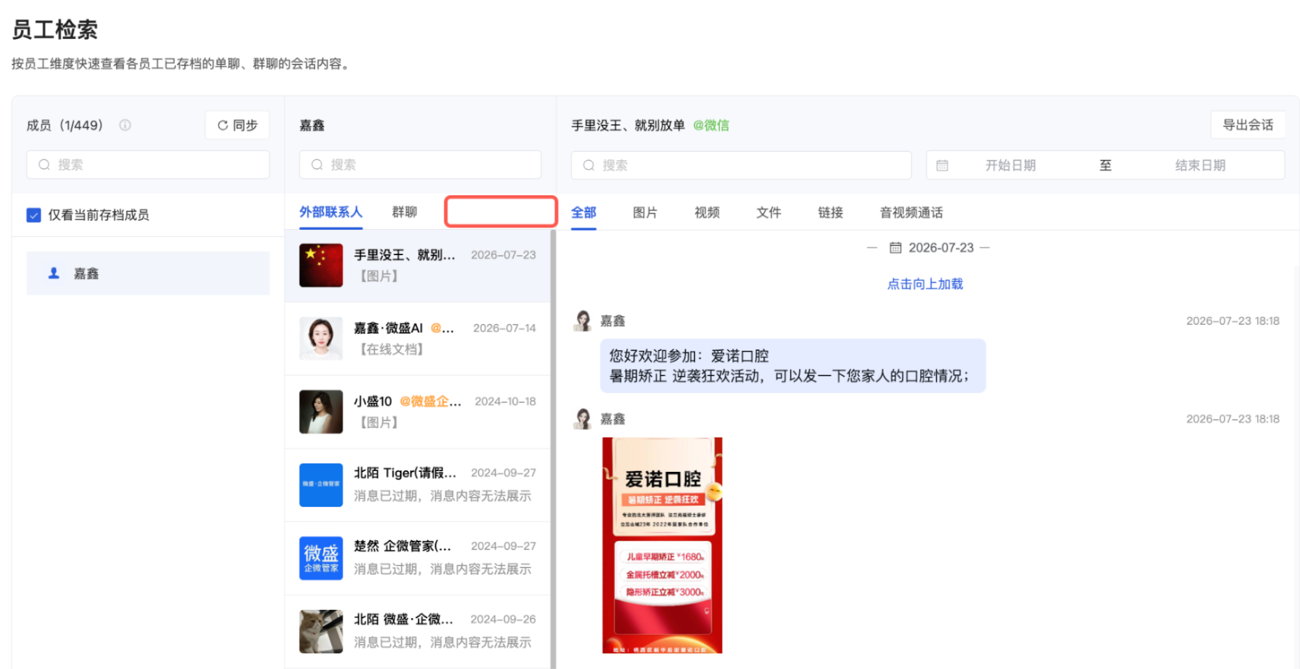
Task: Open the 楚然 企微管家 conversation row
Action: coord(418,558)
